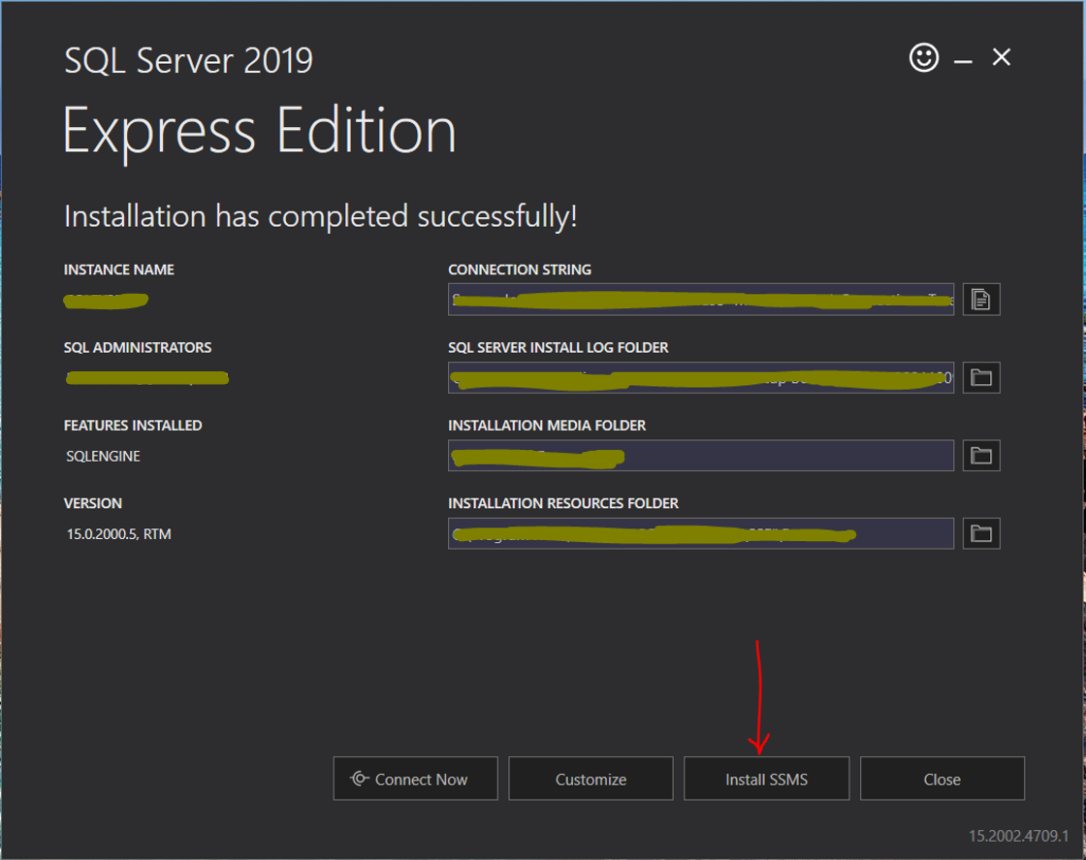Image resolution: width=1086 pixels, height=860 pixels.
Task: Click the Close button at bottom
Action: click(942, 779)
